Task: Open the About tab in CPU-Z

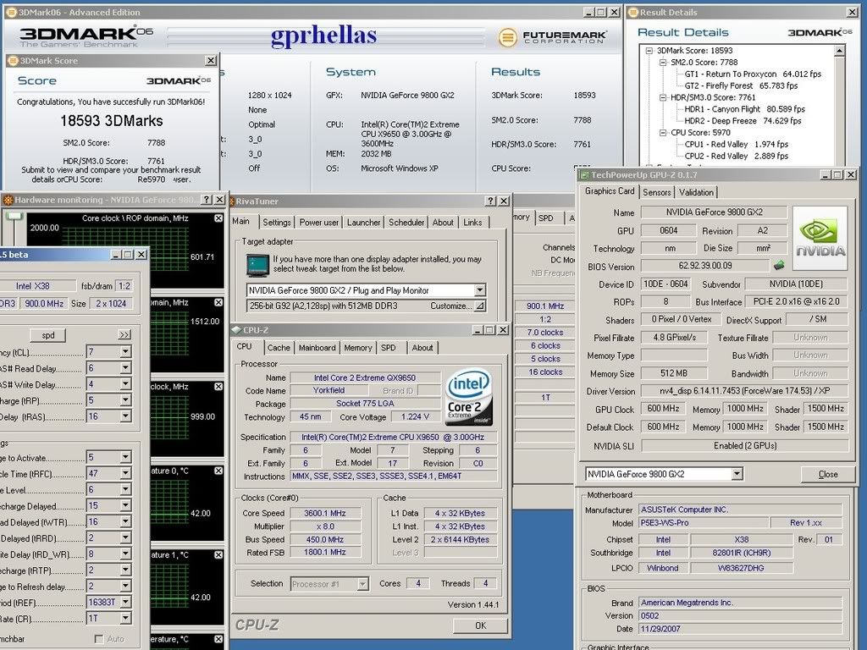Action: click(x=422, y=348)
